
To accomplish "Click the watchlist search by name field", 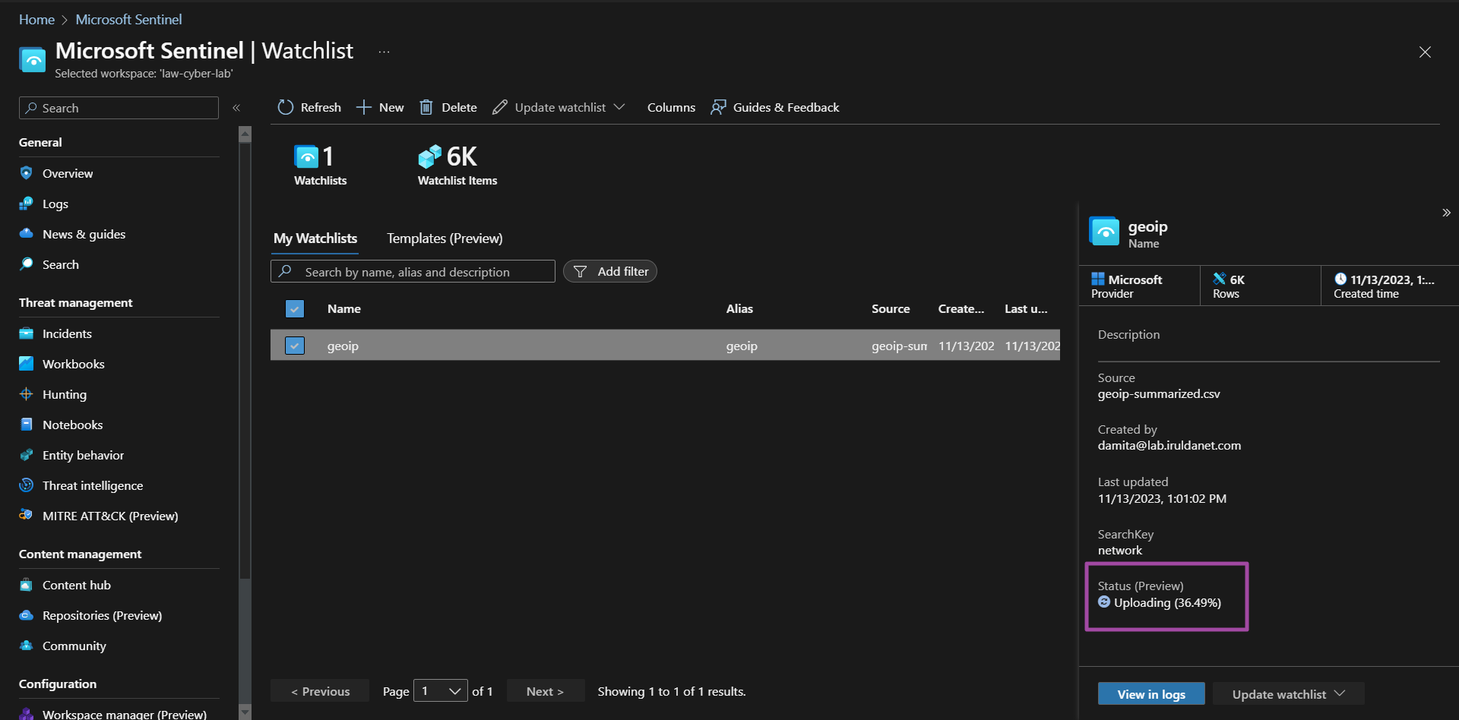I will tap(413, 271).
